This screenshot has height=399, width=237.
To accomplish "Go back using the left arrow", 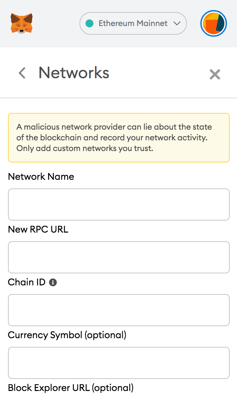I will 22,73.
